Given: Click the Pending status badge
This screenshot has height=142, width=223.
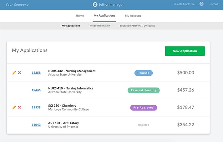Looking at the screenshot, I should (x=143, y=73).
